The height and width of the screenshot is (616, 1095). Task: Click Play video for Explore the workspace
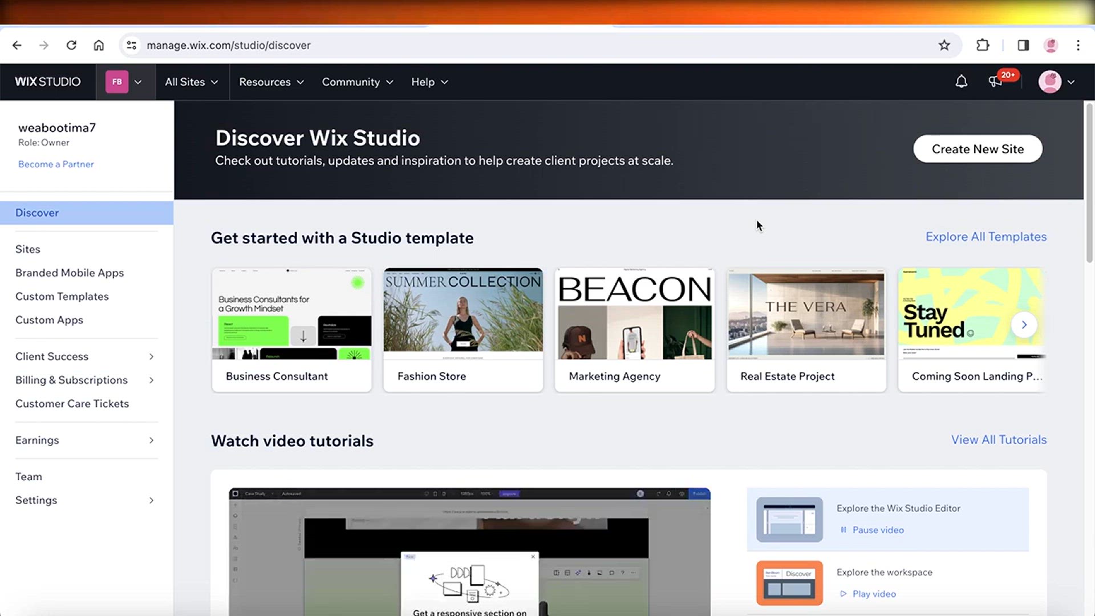(868, 594)
